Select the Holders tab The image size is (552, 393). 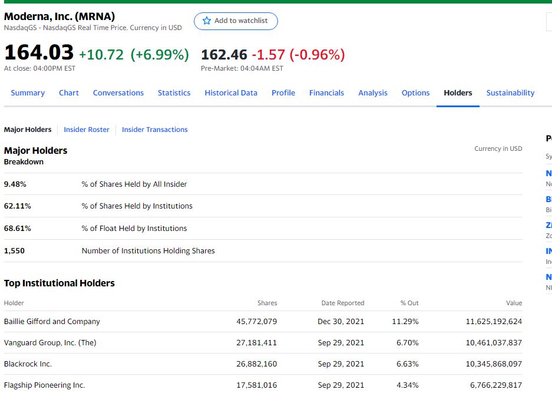point(458,93)
